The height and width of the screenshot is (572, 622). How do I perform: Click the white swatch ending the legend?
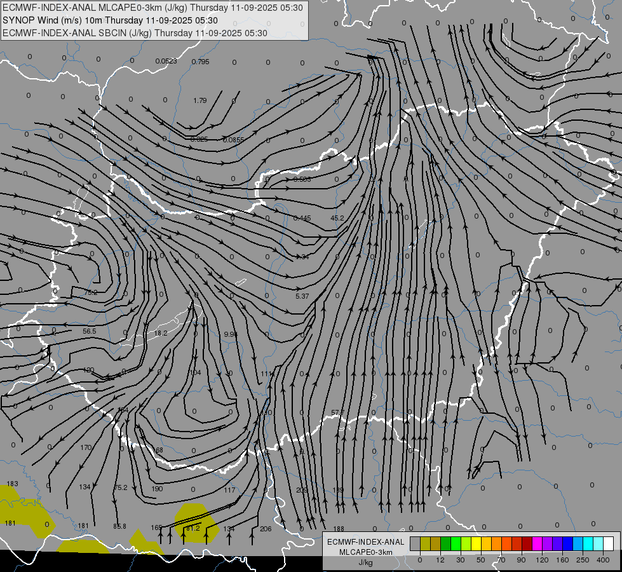(609, 543)
